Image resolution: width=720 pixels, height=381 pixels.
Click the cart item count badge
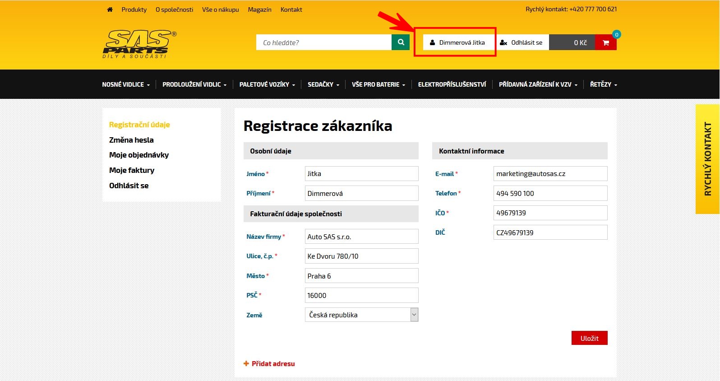tap(616, 34)
